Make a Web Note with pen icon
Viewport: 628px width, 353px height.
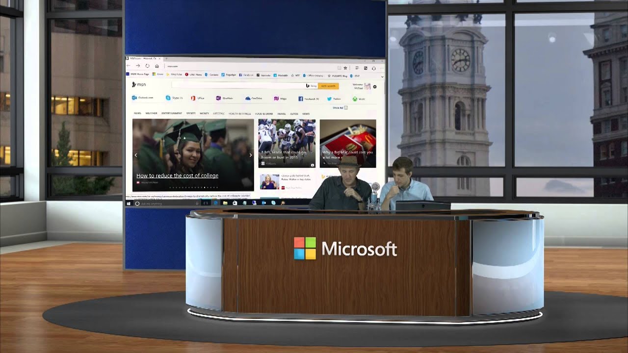[x=366, y=68]
